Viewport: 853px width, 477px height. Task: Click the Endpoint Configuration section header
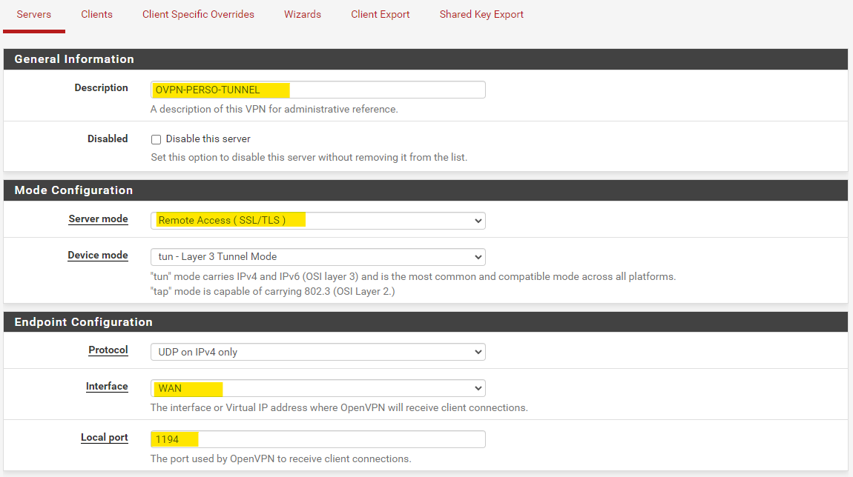pos(83,322)
